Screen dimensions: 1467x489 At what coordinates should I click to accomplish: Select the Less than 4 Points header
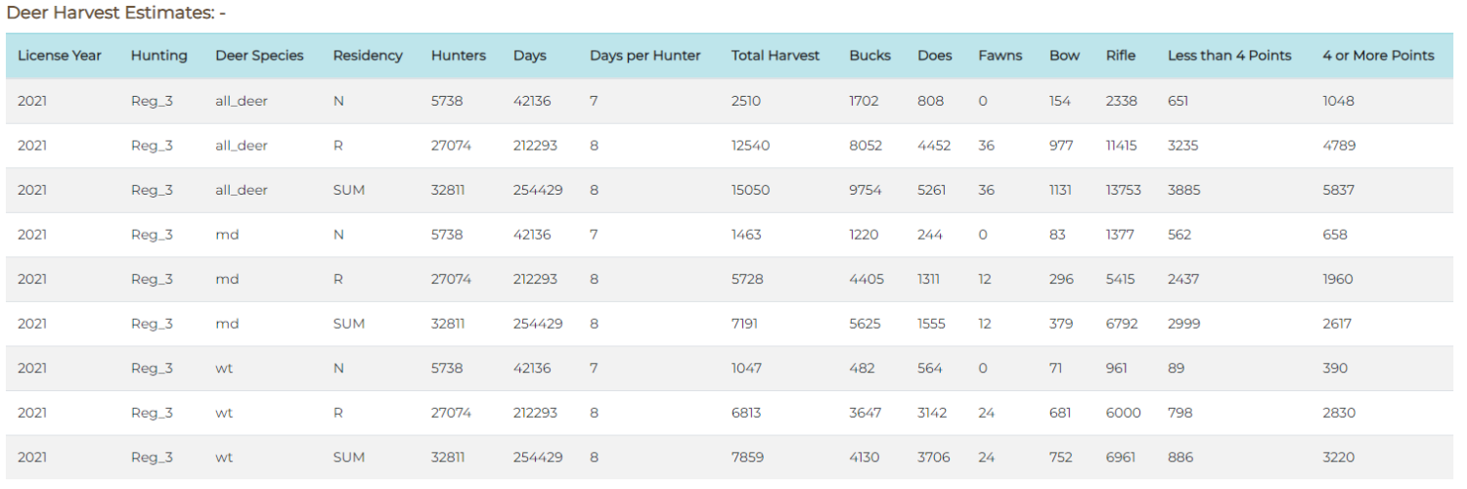tap(1229, 56)
